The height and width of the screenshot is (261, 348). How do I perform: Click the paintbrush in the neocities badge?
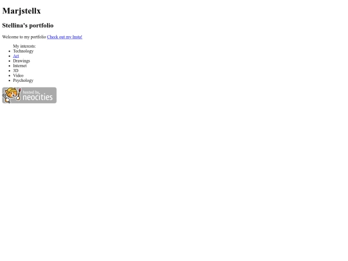click(19, 94)
